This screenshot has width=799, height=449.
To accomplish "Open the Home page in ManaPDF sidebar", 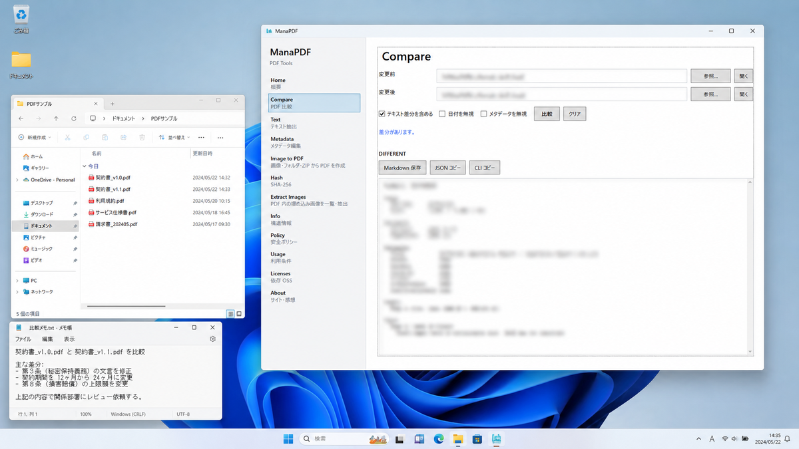I will point(314,83).
